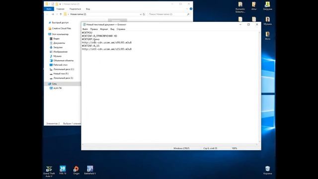This screenshot has width=318, height=179.
Task: Click Explorer's blue help question-mark icon
Action: 191,9
